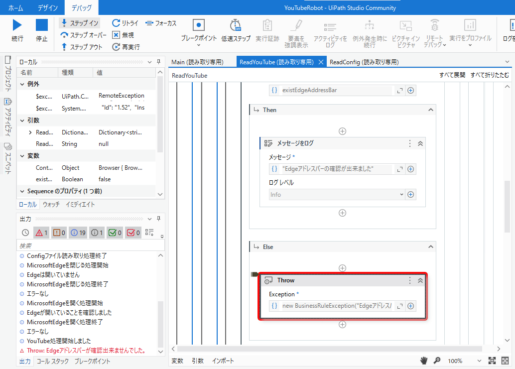Click the 続行 (Continue) play icon

click(17, 25)
